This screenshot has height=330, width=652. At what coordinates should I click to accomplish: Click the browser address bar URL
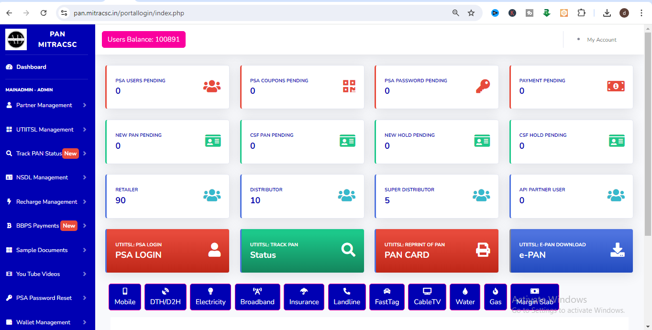pyautogui.click(x=129, y=13)
